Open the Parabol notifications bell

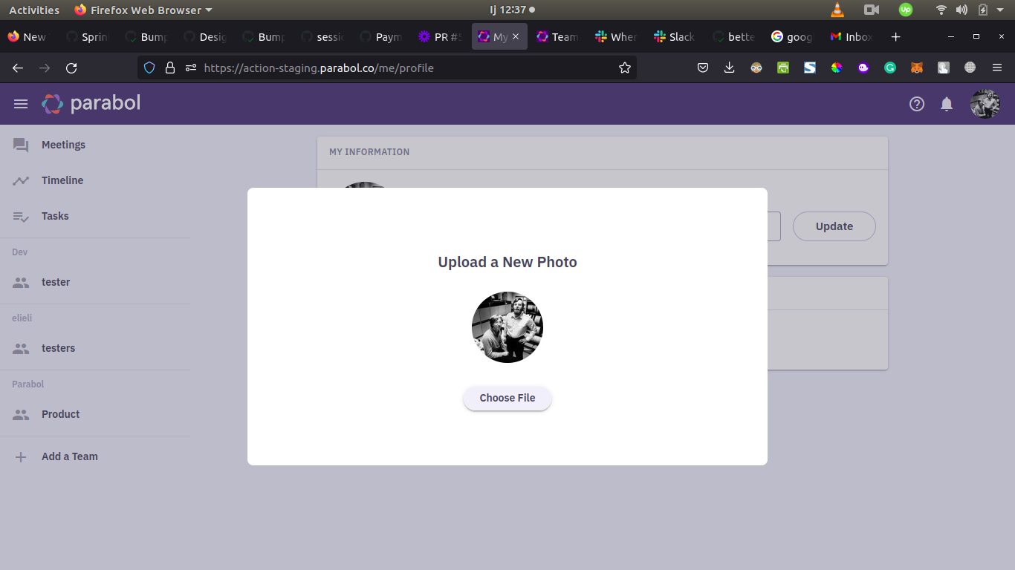click(947, 104)
